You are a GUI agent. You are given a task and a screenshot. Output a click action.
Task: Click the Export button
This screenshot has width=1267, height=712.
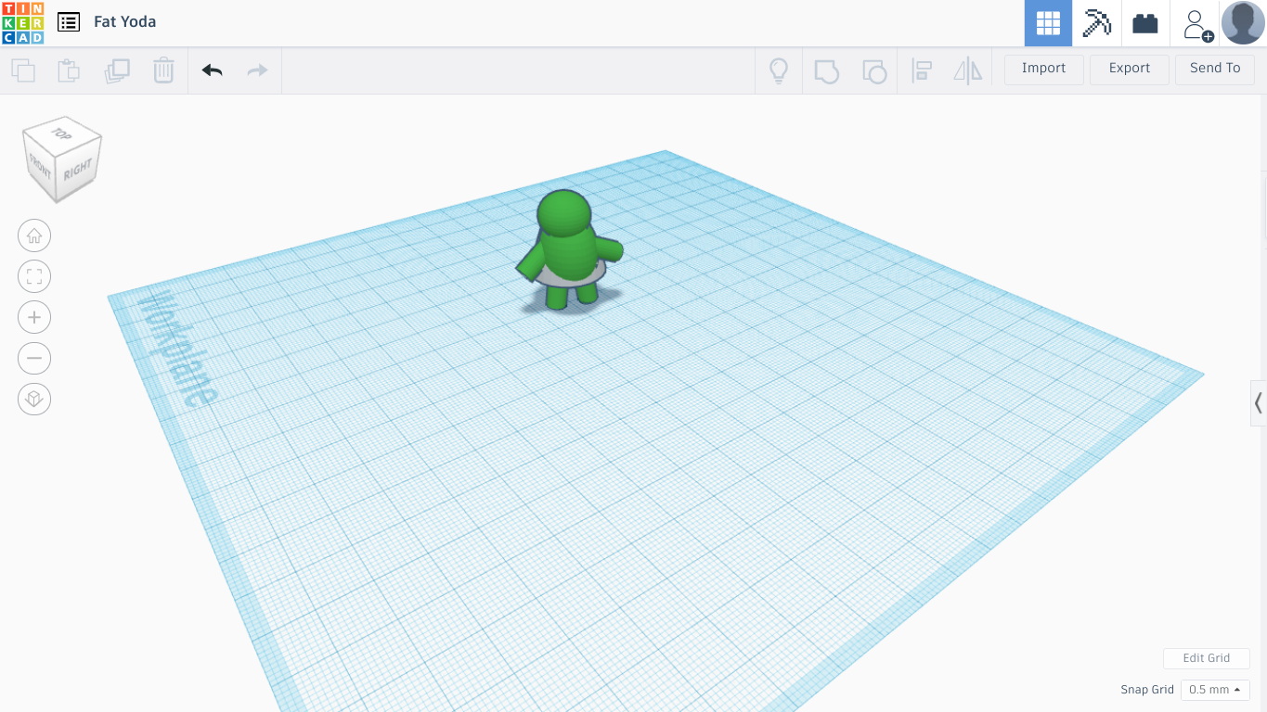point(1129,69)
